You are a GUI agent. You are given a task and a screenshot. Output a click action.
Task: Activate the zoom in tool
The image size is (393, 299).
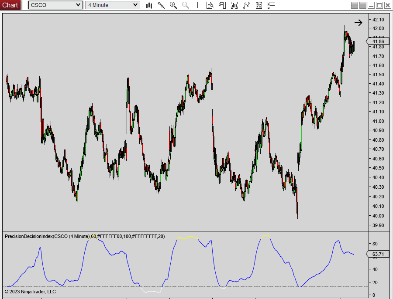pos(173,5)
